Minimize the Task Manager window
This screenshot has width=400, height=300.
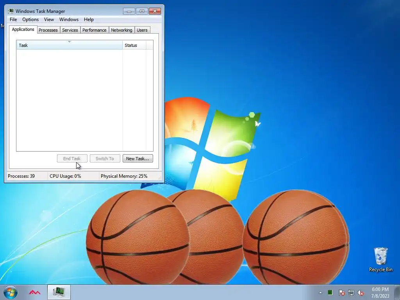(x=129, y=11)
